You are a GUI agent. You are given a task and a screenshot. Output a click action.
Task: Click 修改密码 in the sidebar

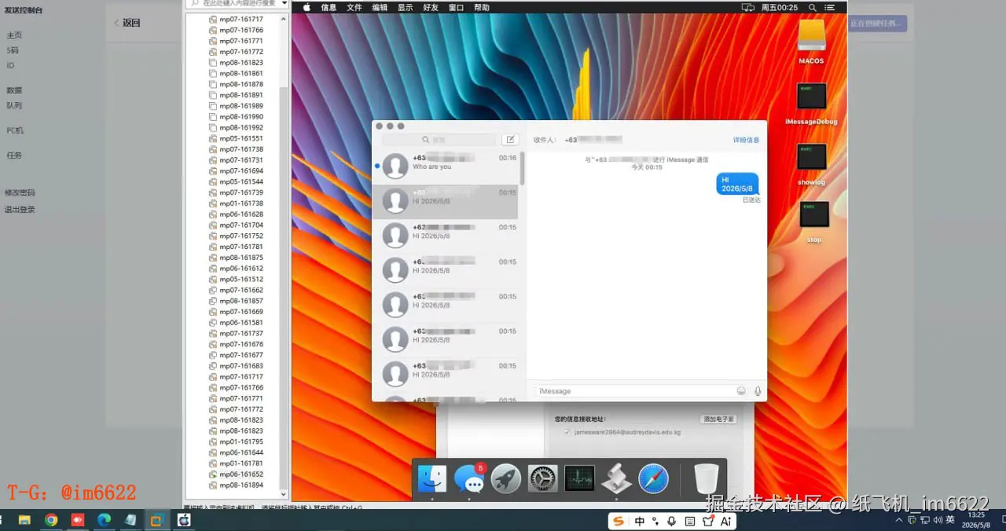point(20,192)
